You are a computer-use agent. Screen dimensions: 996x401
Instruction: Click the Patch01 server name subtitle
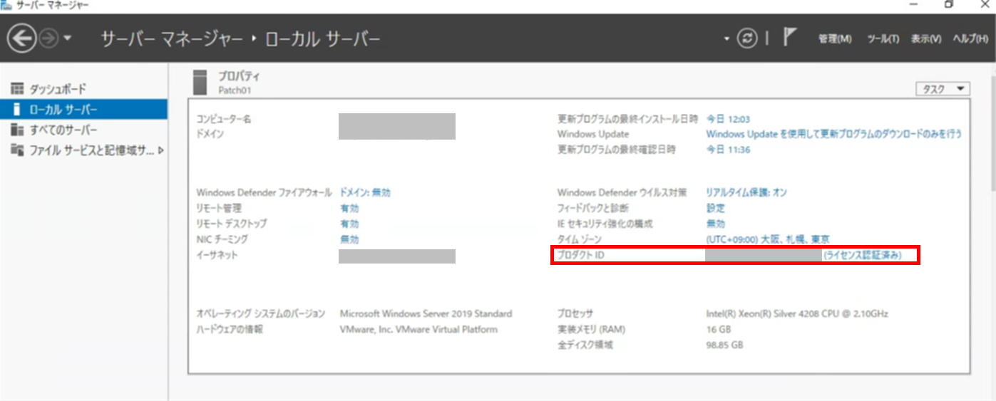tap(235, 90)
